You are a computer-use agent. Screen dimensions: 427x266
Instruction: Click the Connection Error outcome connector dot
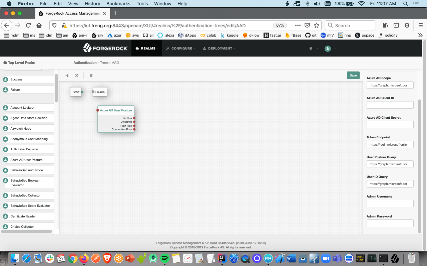(134, 129)
